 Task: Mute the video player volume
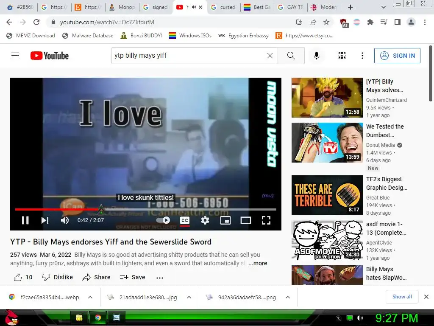65,220
